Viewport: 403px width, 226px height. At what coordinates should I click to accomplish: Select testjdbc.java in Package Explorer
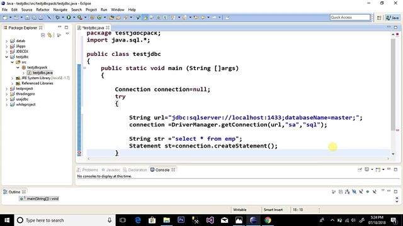(x=40, y=73)
